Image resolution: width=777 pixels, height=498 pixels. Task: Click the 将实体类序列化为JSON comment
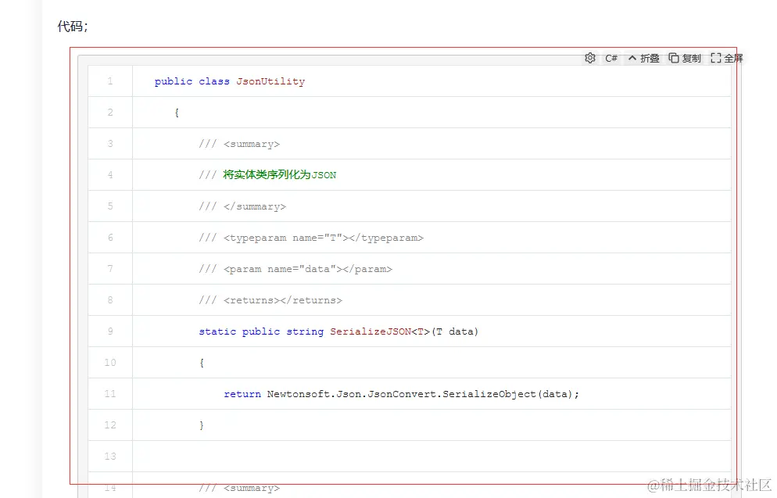coord(280,175)
